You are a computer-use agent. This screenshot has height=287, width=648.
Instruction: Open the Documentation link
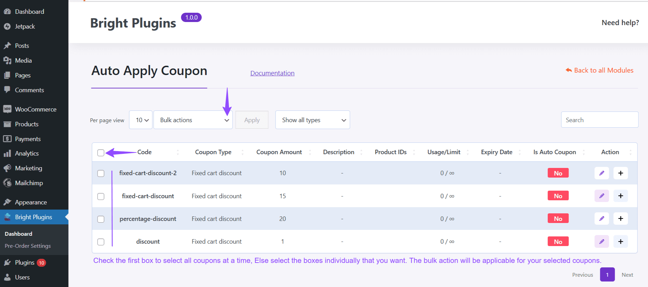coord(272,73)
